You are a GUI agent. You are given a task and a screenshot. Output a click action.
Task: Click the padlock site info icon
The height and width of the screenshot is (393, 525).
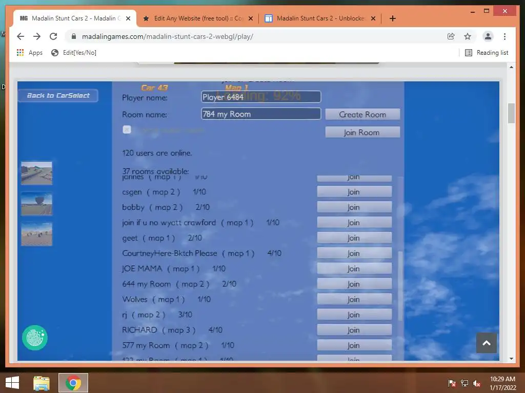pos(74,36)
